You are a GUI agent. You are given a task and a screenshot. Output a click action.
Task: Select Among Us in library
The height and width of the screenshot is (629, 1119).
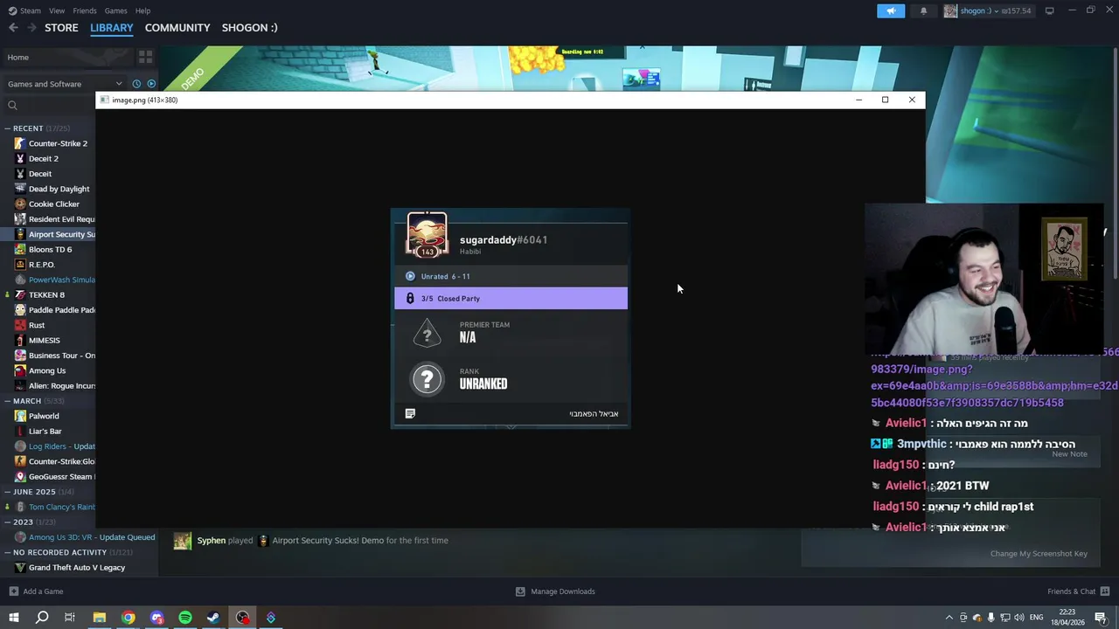(x=40, y=370)
